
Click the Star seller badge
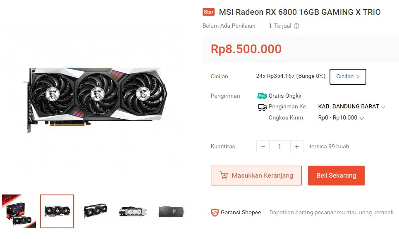(x=209, y=12)
